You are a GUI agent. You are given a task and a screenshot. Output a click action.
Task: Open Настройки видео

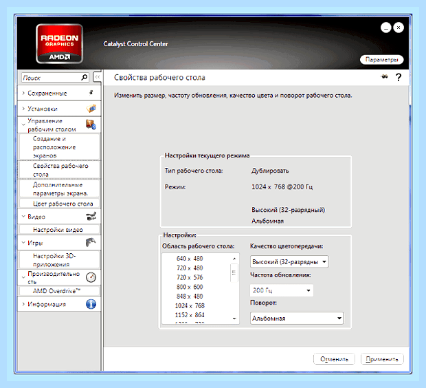tap(59, 230)
